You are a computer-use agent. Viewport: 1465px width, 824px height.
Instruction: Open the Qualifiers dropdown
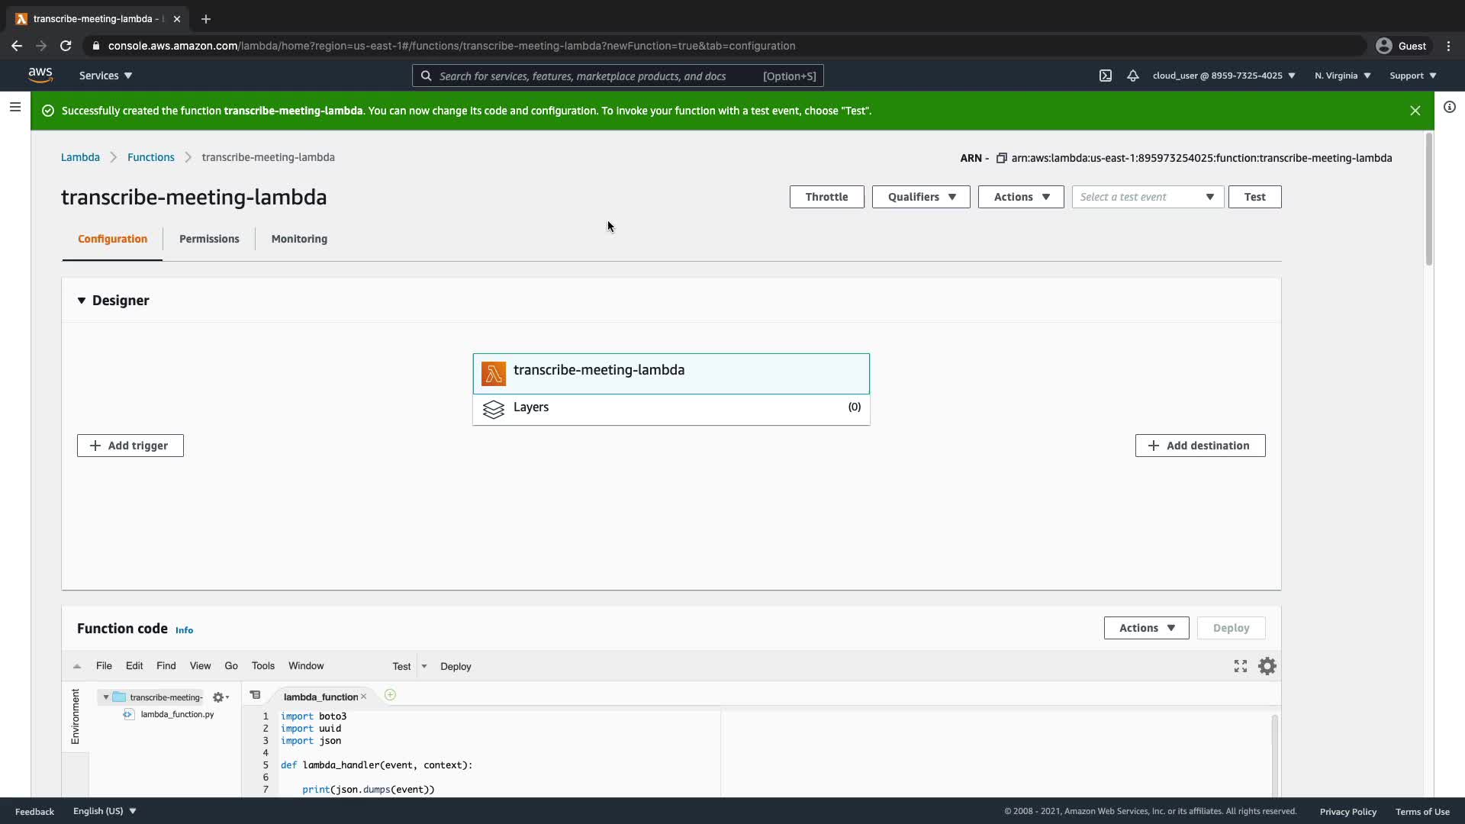pos(920,197)
